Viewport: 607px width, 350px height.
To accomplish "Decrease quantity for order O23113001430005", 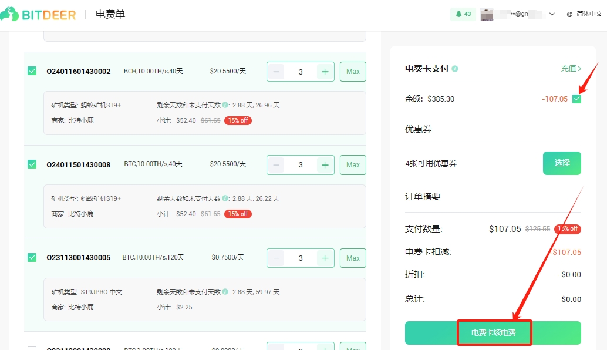I will tap(276, 258).
